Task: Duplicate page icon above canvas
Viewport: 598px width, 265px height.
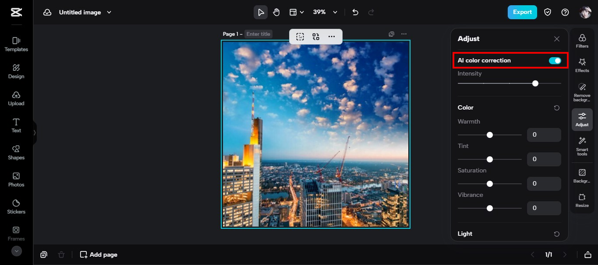Action: 392,34
